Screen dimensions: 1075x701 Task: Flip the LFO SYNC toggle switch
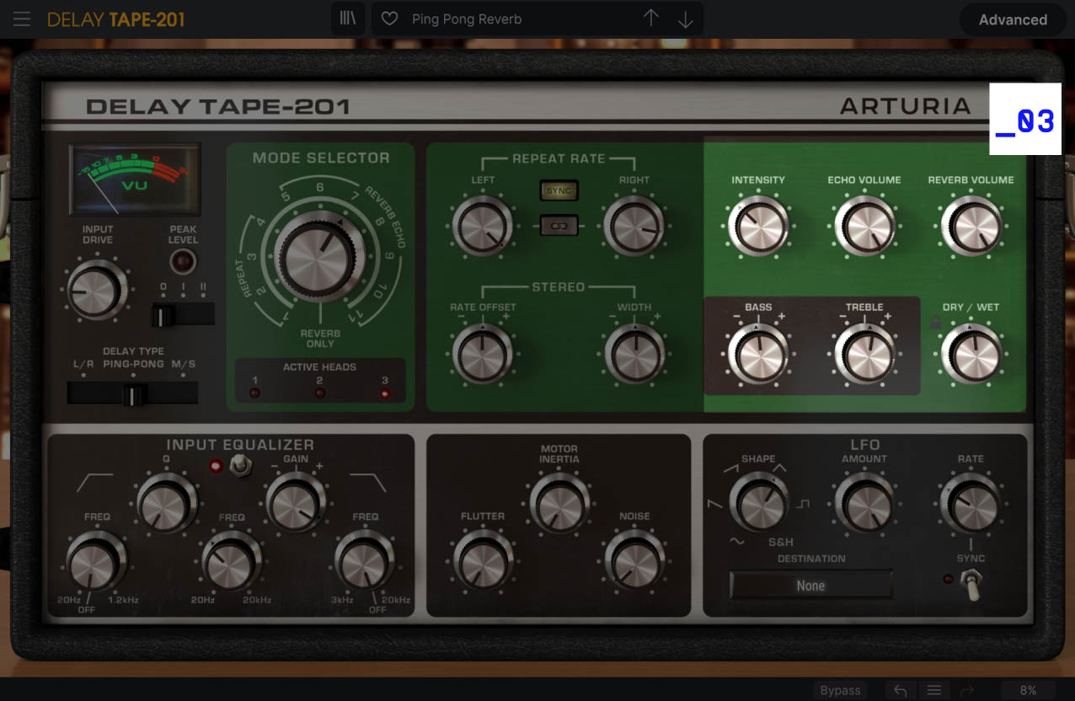[x=972, y=583]
